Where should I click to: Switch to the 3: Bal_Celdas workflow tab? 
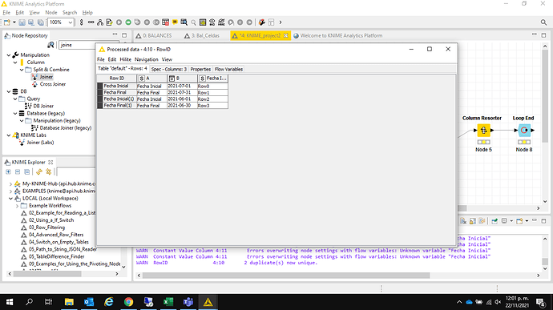pyautogui.click(x=202, y=35)
